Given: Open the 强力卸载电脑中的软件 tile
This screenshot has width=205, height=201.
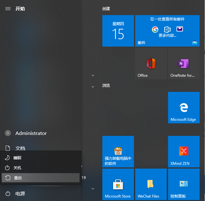Looking at the screenshot, I should pyautogui.click(x=118, y=152).
